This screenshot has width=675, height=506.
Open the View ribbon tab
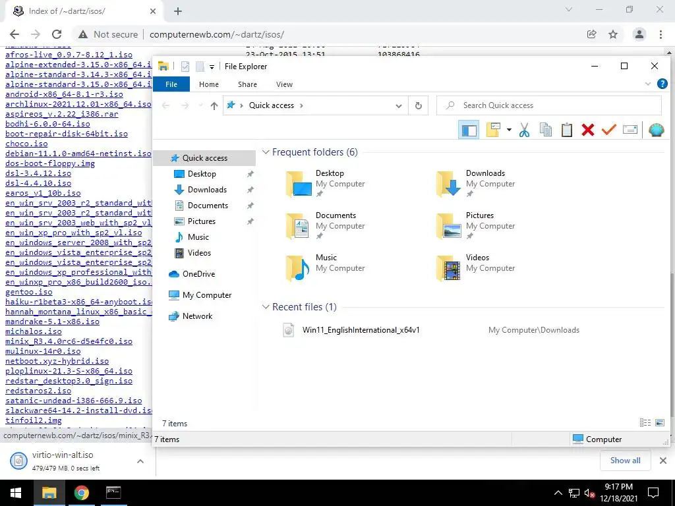[284, 84]
